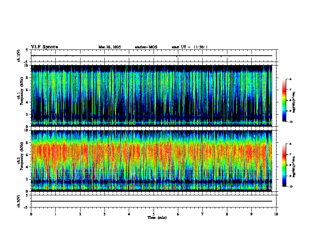Click the "-10" tick on ch.2 colorbar
Viewport: 311px width, 240px height.
[291, 187]
